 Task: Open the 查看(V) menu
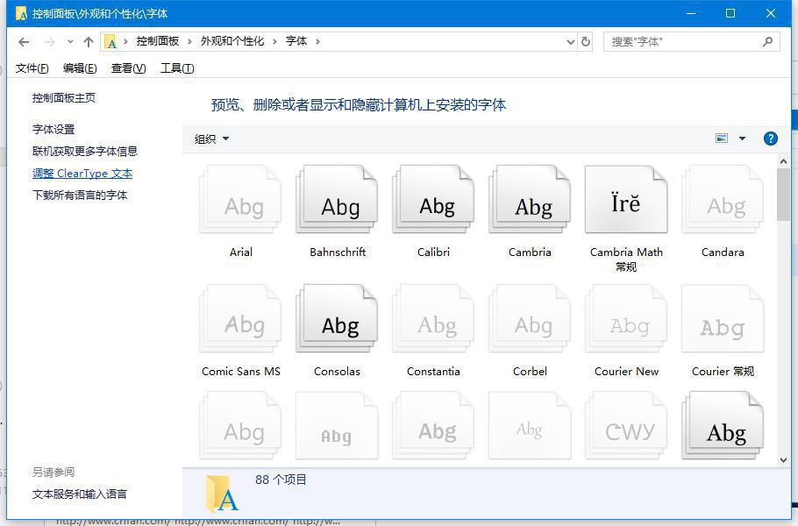pos(128,68)
